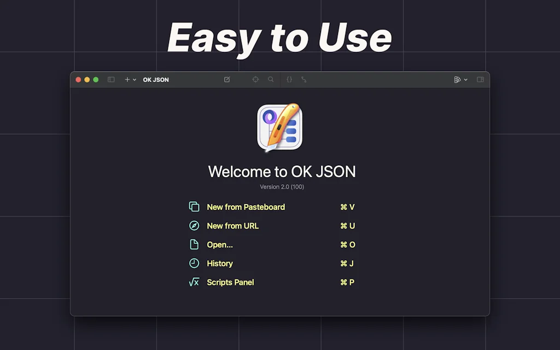Click the document icon next to Open…
Screen dimensions: 560x350
point(194,244)
